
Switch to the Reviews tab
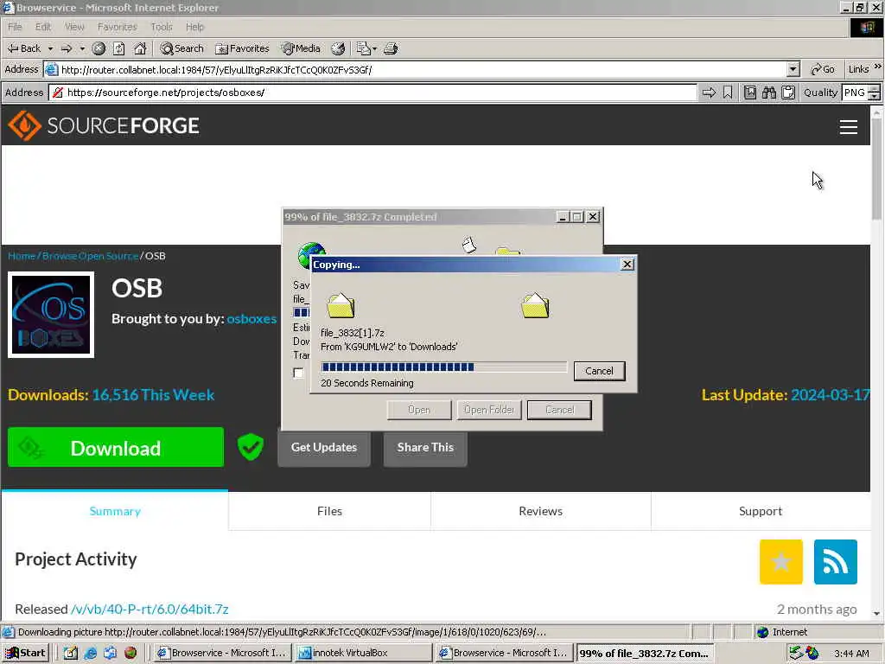pyautogui.click(x=541, y=511)
